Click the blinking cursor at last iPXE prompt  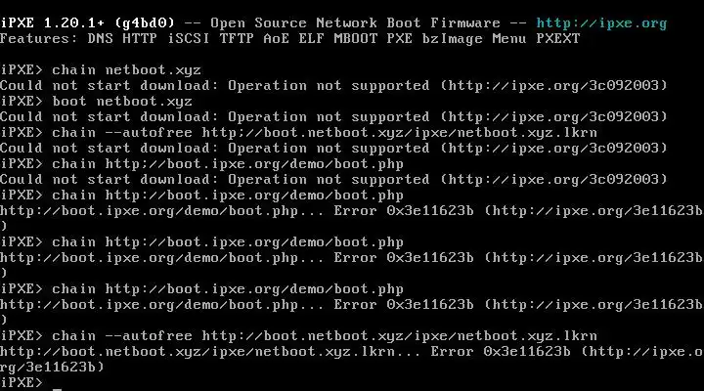coord(57,389)
